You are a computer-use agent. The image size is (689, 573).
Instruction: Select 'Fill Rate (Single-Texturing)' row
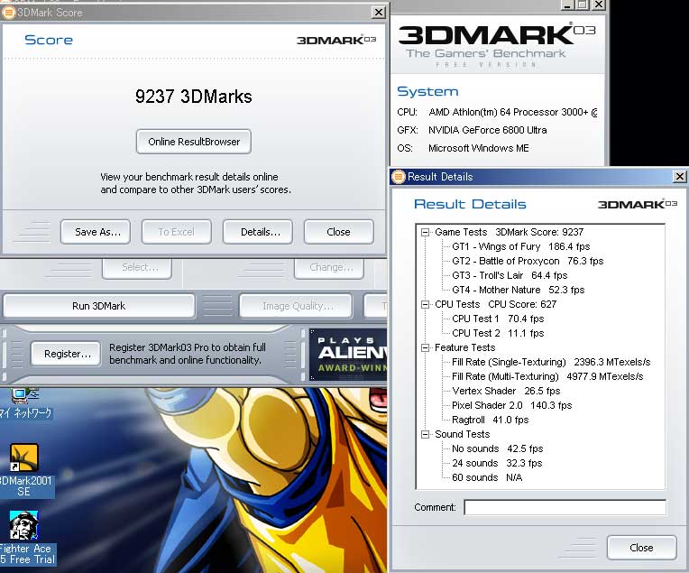pos(551,363)
